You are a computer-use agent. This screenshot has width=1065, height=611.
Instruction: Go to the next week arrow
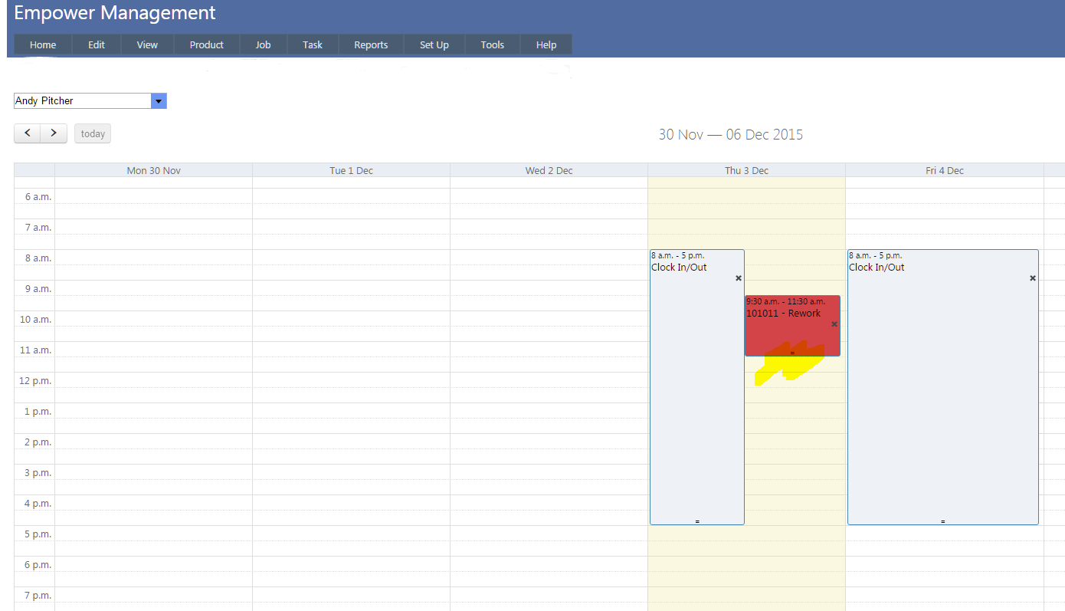(x=54, y=133)
